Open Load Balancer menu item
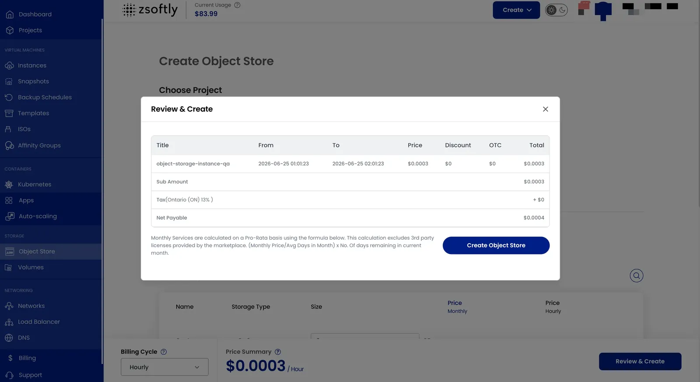700x382 pixels. pyautogui.click(x=39, y=322)
